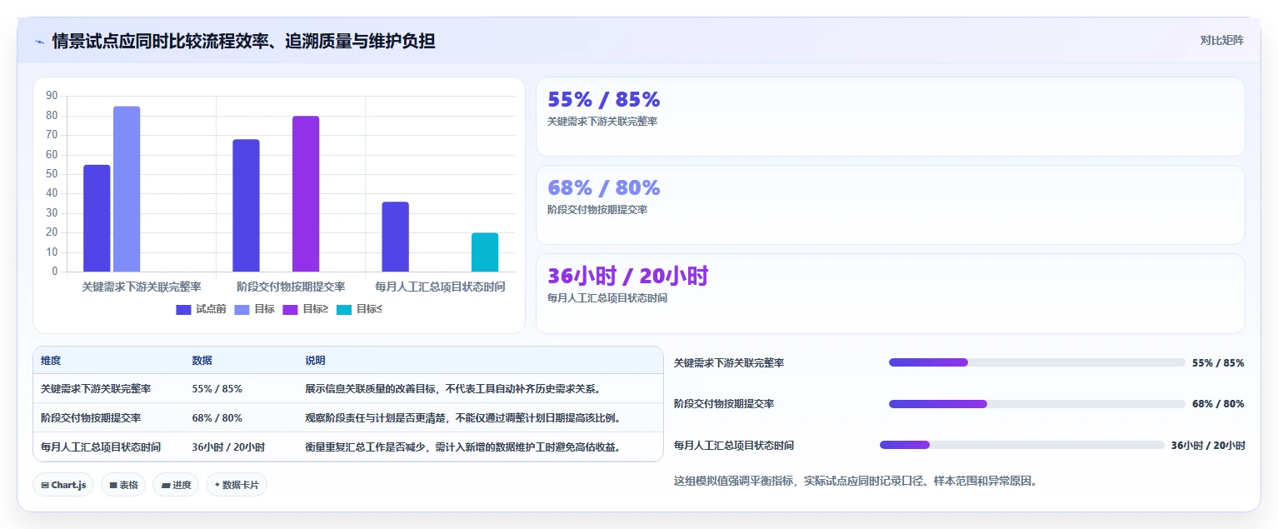The height and width of the screenshot is (529, 1278).
Task: Select the 55% / 85% data card
Action: (x=890, y=117)
